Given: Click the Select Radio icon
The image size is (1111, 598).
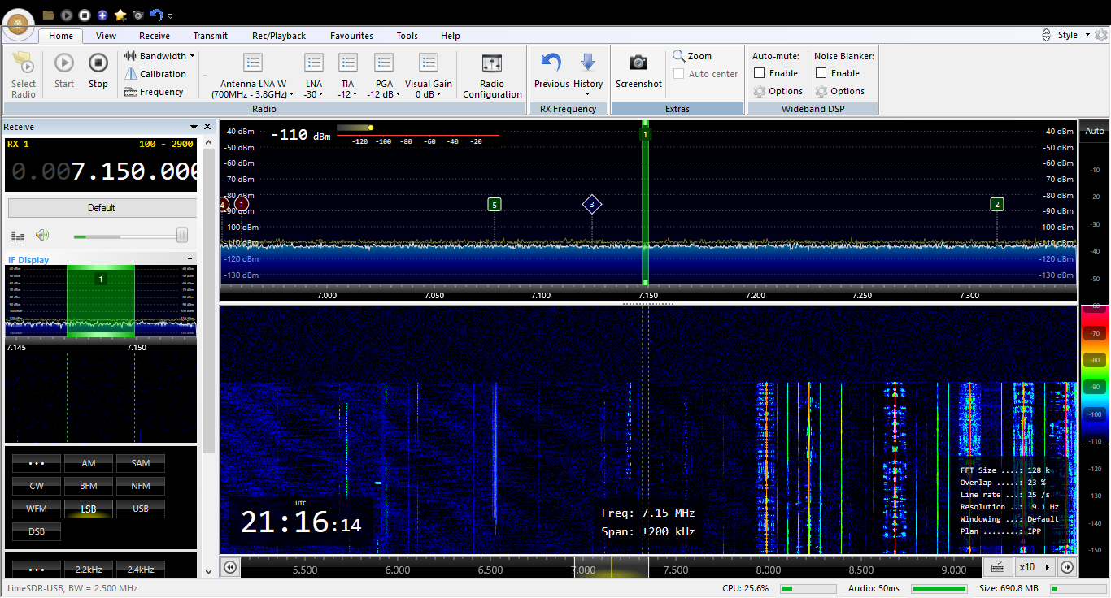Looking at the screenshot, I should tap(24, 63).
